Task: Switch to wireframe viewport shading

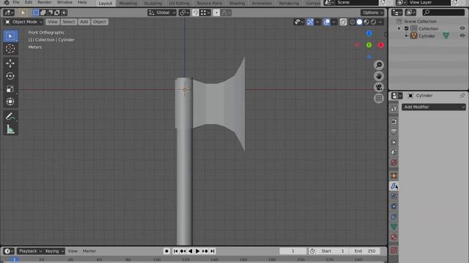Action: [x=352, y=22]
